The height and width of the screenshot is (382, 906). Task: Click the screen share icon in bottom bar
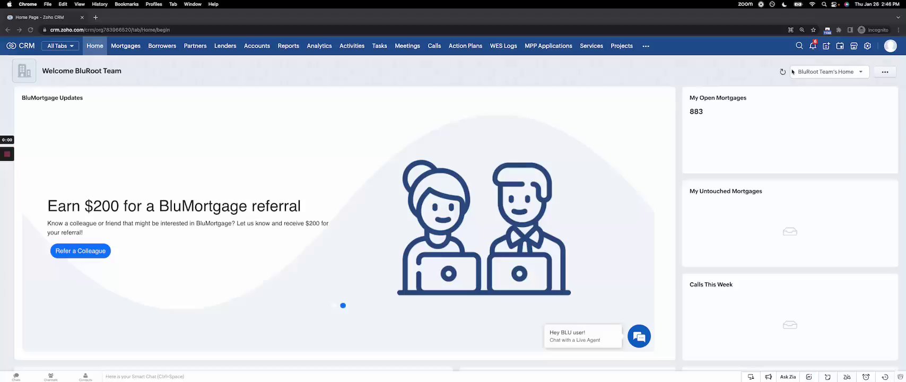point(751,377)
